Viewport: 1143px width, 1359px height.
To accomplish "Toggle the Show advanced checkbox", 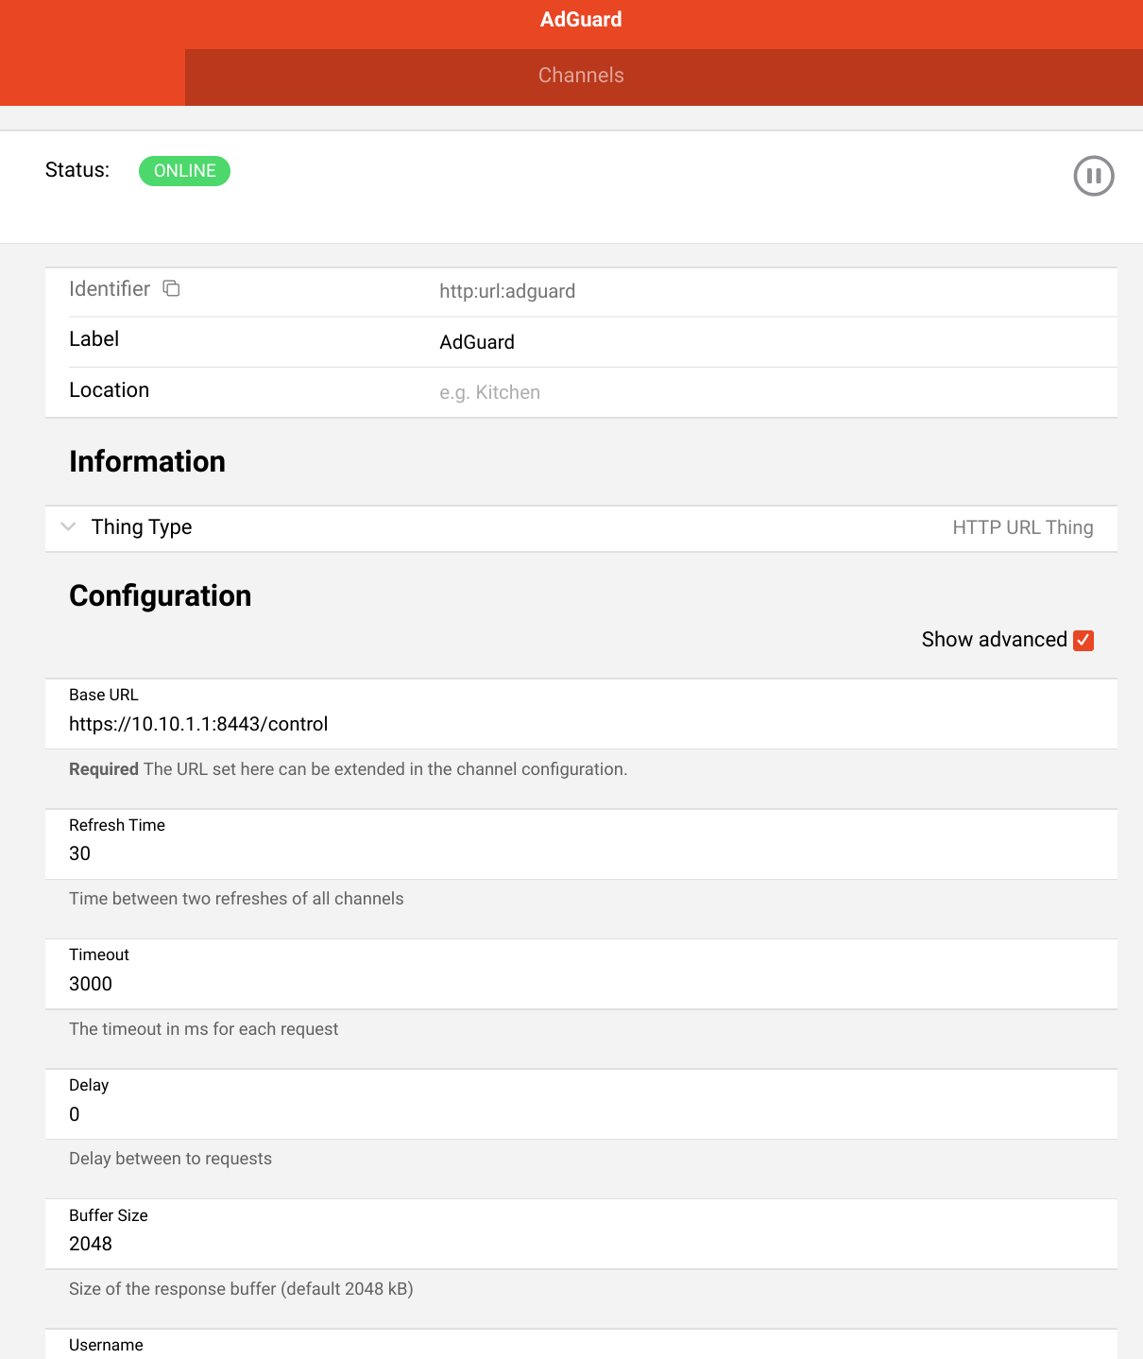I will click(1083, 641).
